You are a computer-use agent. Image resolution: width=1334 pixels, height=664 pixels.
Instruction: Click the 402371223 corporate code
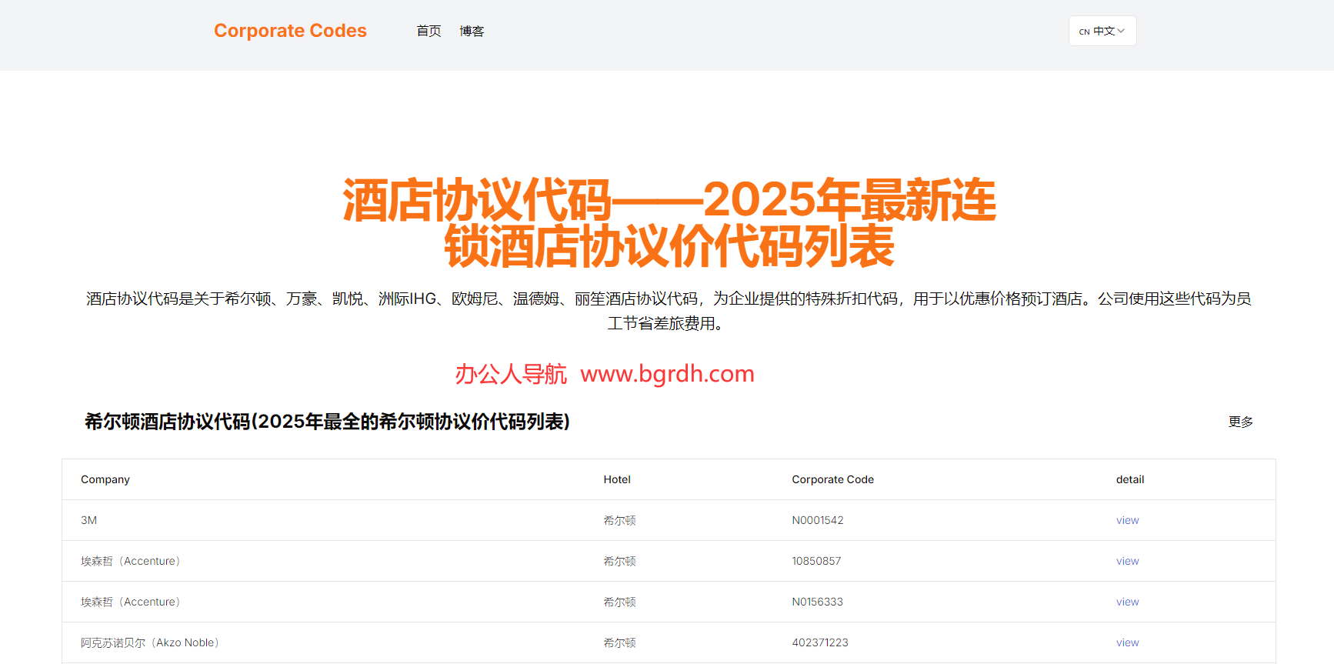pyautogui.click(x=819, y=642)
